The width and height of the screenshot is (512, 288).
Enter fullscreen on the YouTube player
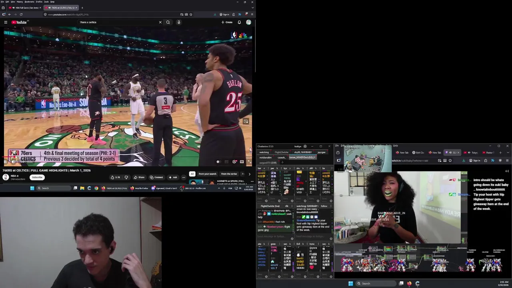tap(249, 162)
